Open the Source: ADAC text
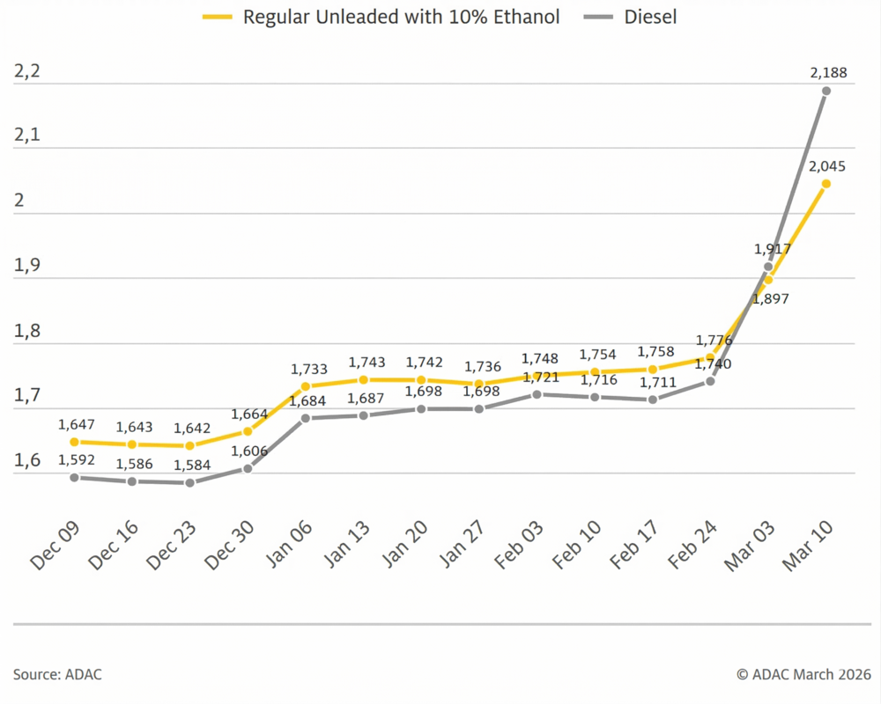Screen dimensions: 881x704 [x=57, y=675]
